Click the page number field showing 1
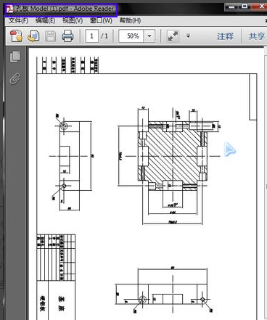Image resolution: width=267 pixels, height=320 pixels. pyautogui.click(x=92, y=36)
